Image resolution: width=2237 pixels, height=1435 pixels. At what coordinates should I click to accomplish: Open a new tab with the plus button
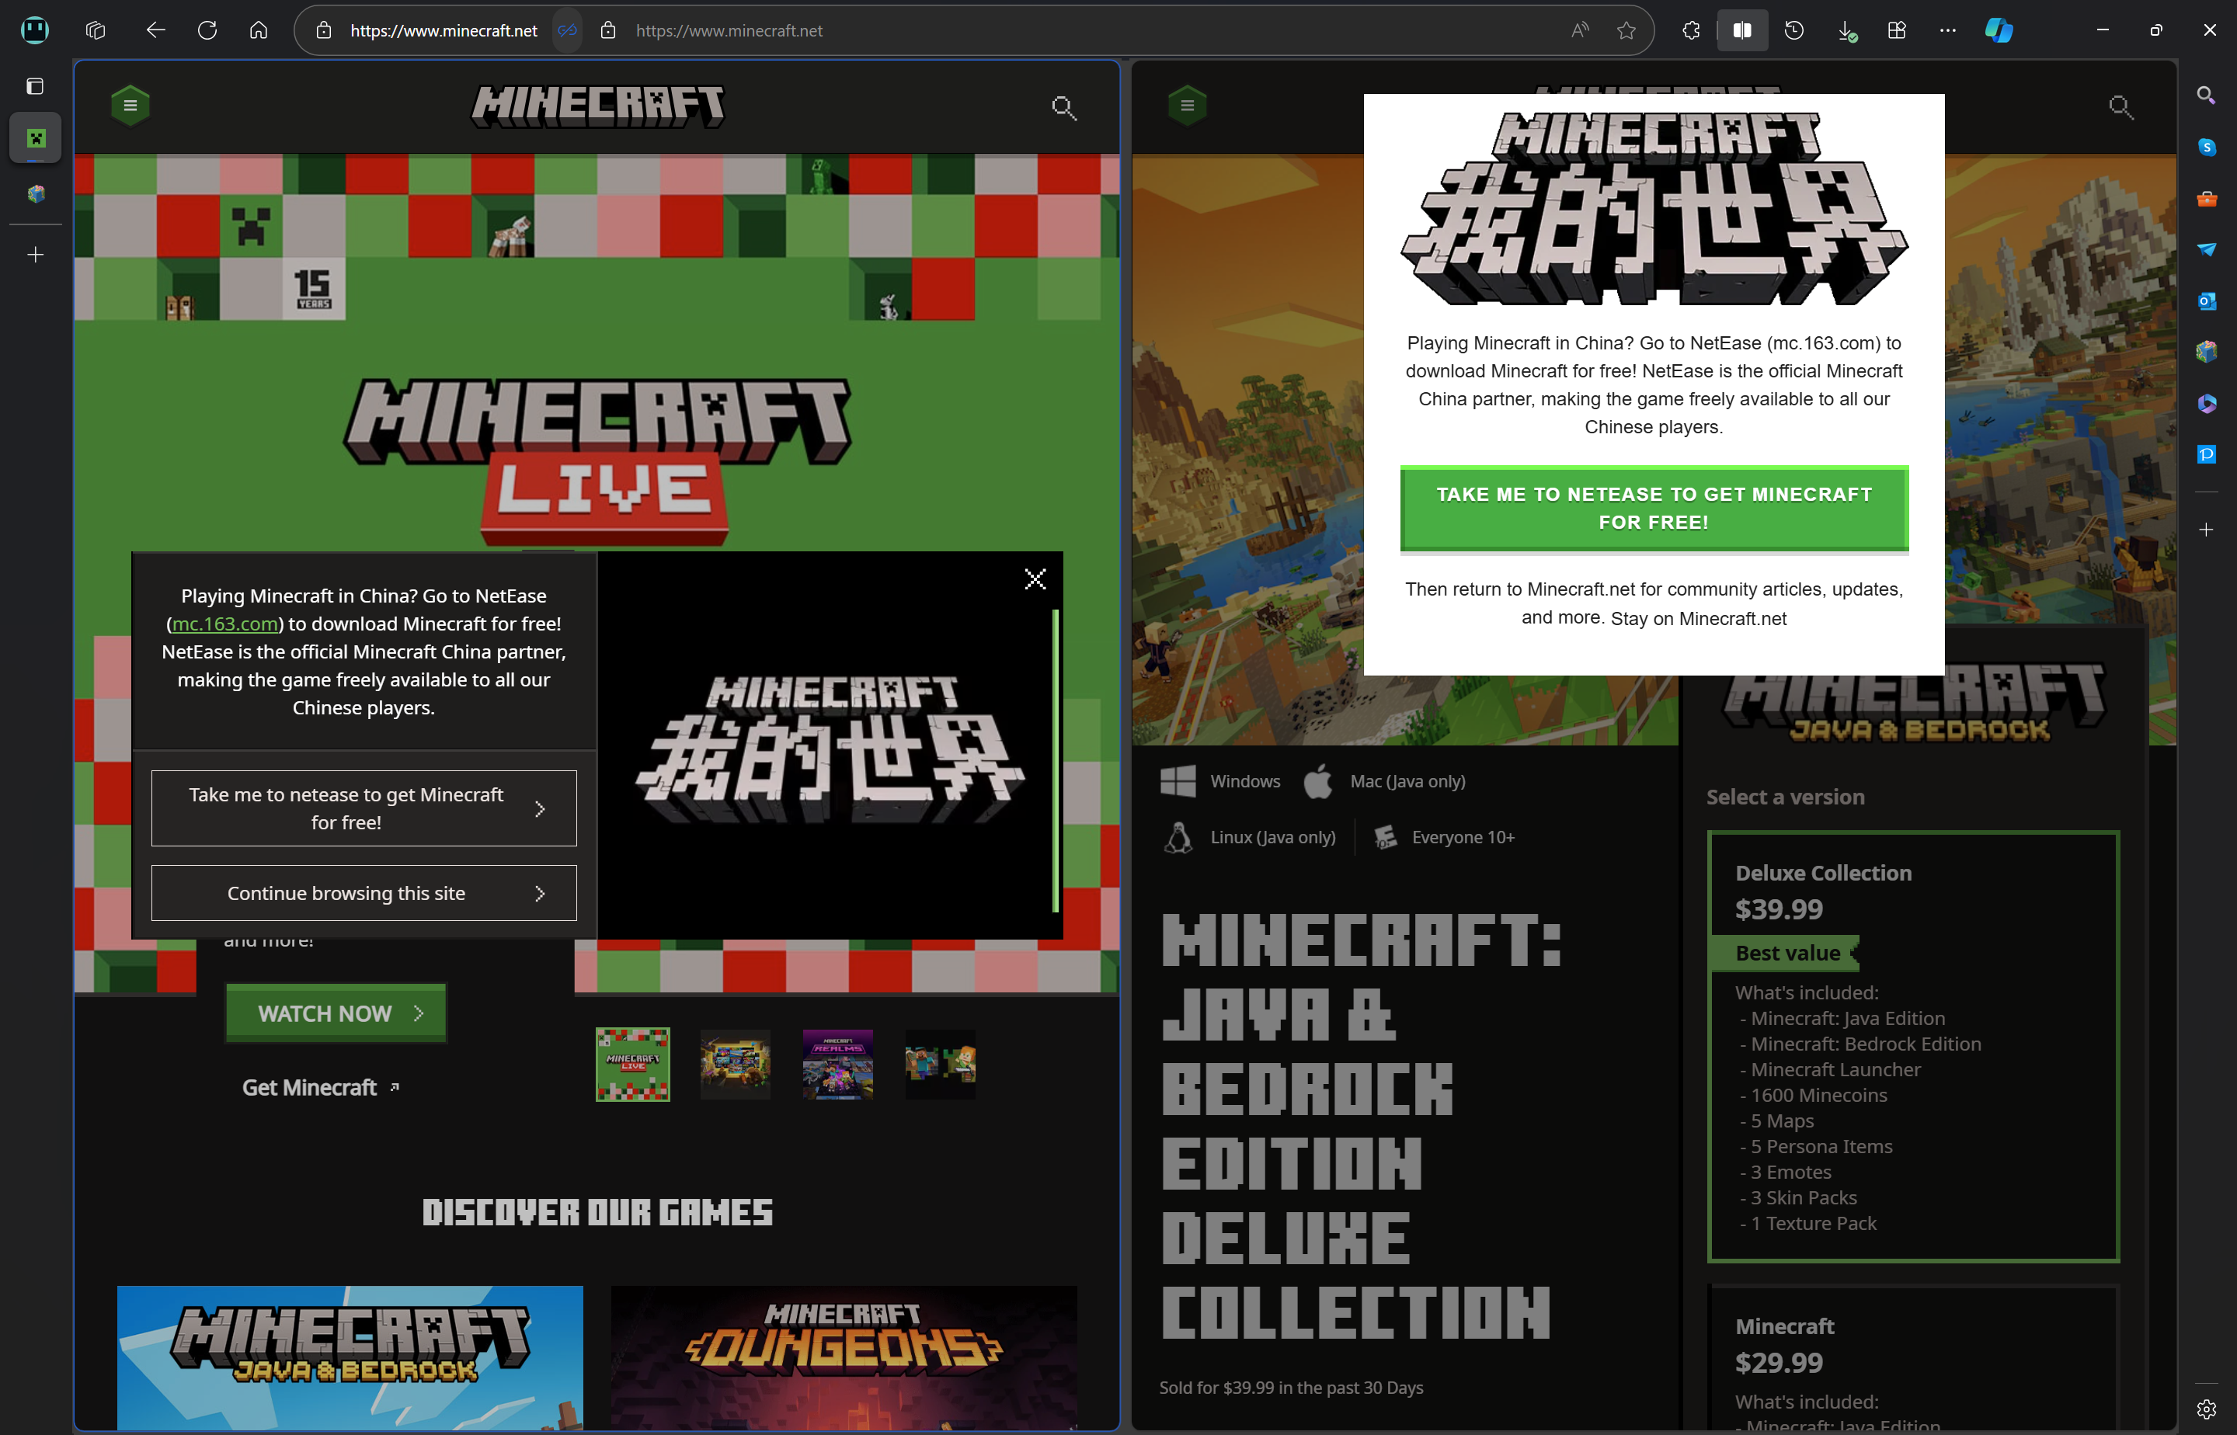36,255
